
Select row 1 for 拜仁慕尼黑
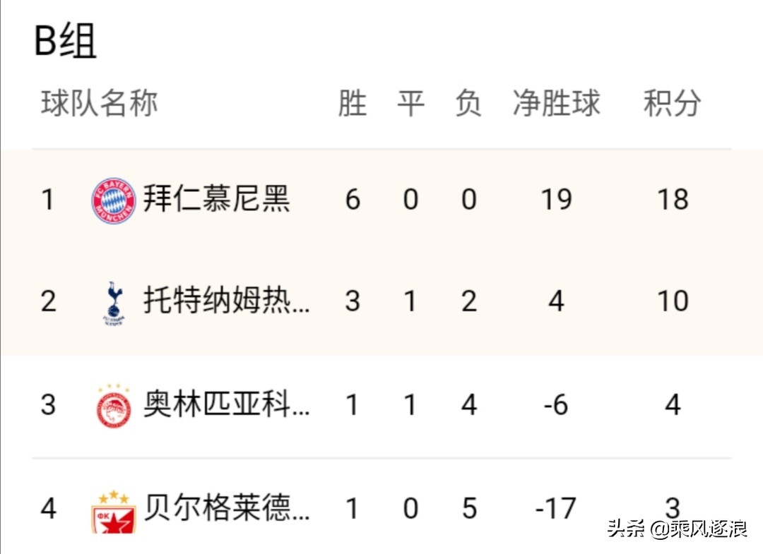(x=381, y=199)
